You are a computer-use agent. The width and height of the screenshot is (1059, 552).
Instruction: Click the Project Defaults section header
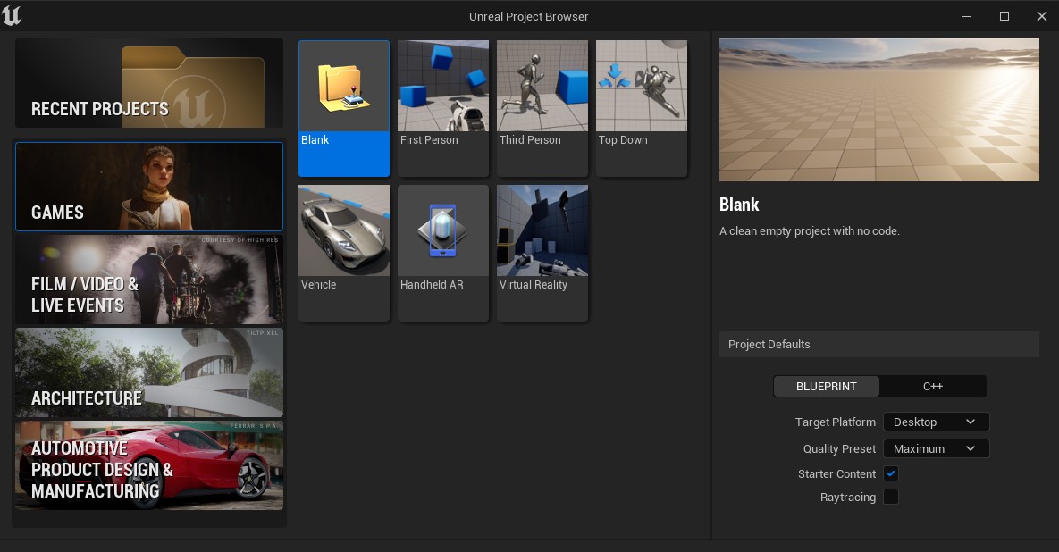(878, 344)
